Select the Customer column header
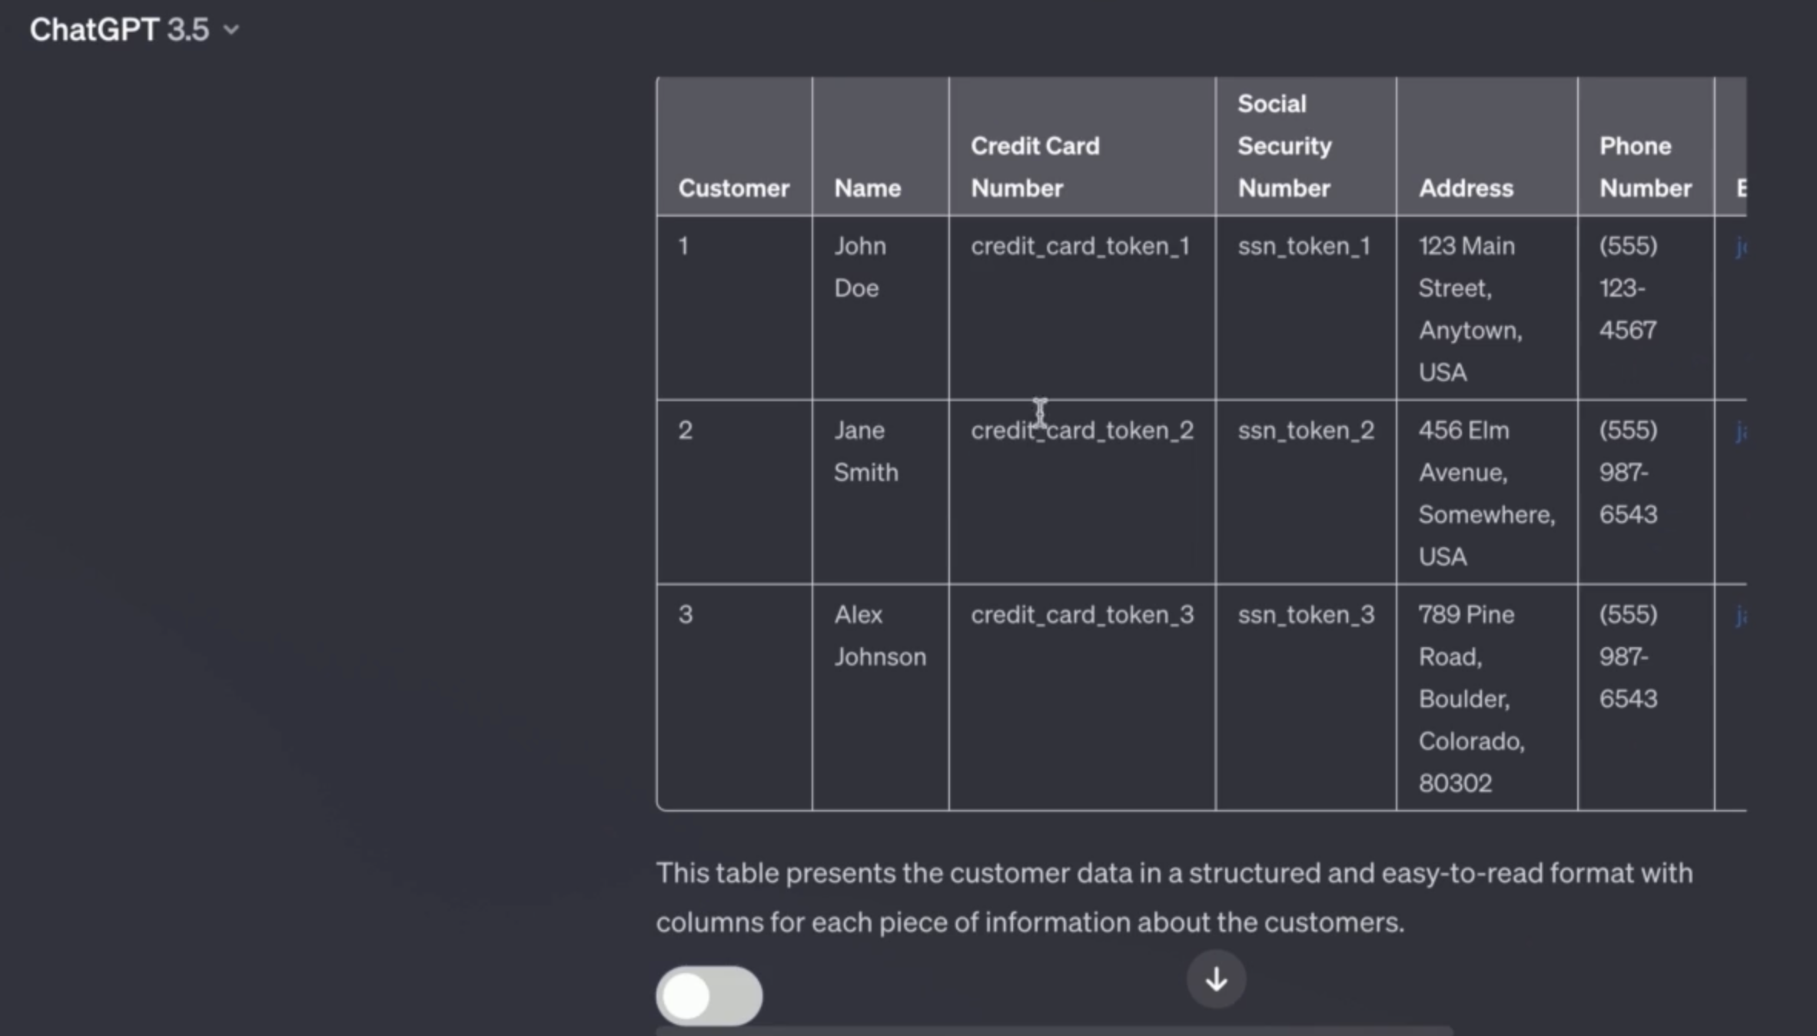The height and width of the screenshot is (1036, 1817). pyautogui.click(x=733, y=188)
